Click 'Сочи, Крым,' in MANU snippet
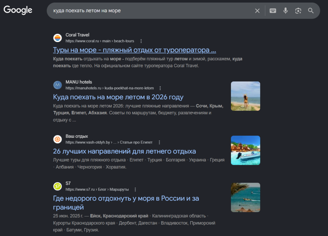Image resolution: width=328 pixels, height=236 pixels. pyautogui.click(x=209, y=106)
